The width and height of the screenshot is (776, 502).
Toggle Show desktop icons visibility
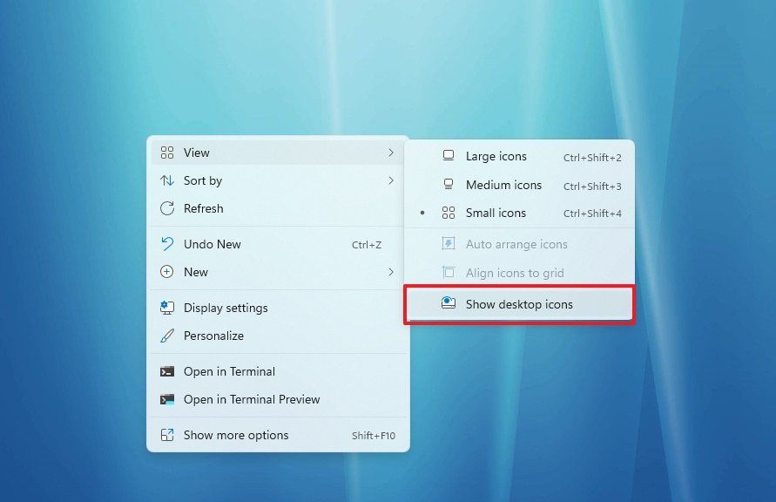coord(519,303)
